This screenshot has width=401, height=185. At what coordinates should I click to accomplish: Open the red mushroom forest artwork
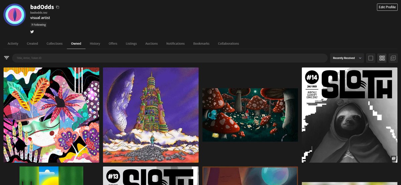(x=250, y=115)
